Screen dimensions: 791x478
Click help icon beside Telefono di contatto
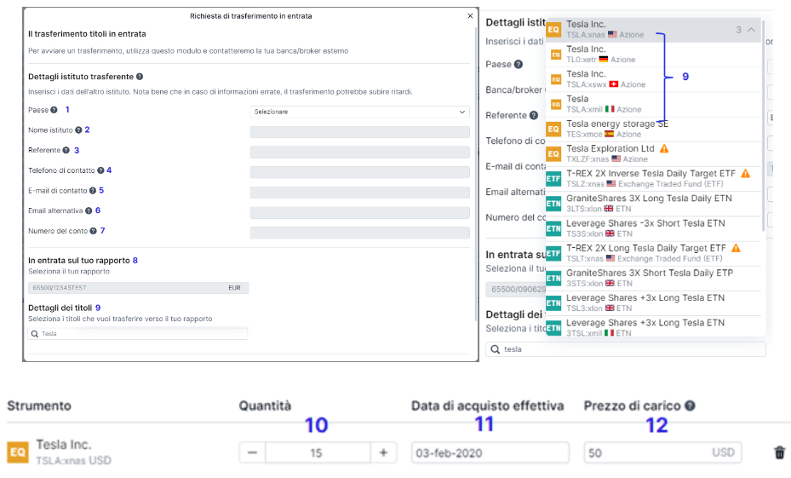pyautogui.click(x=100, y=170)
